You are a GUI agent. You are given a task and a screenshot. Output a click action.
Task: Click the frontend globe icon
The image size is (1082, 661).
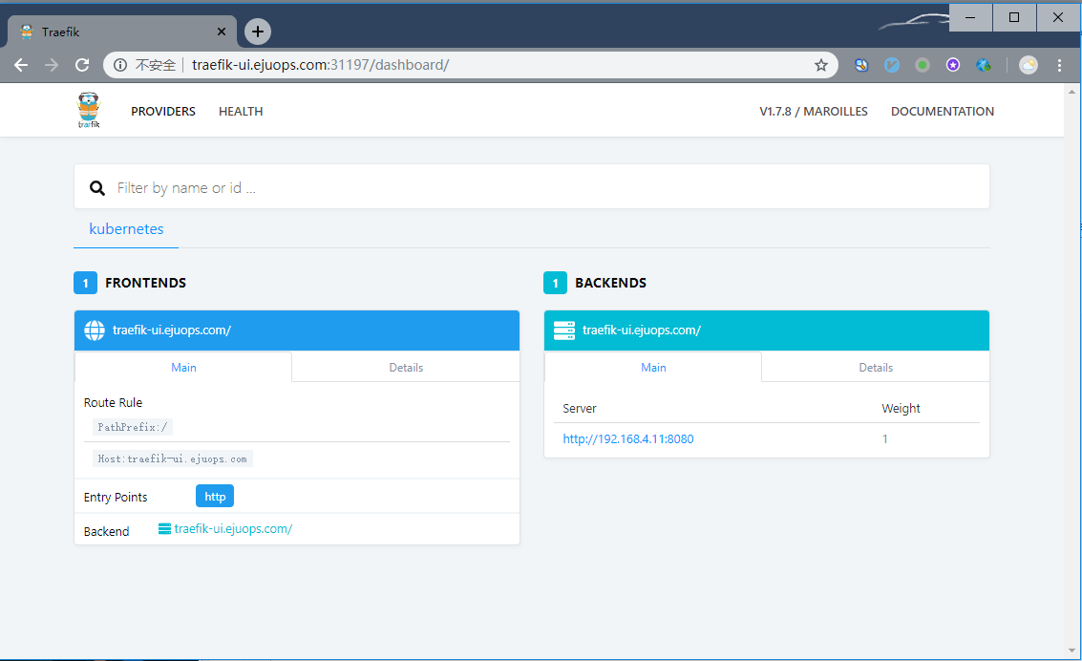(95, 330)
